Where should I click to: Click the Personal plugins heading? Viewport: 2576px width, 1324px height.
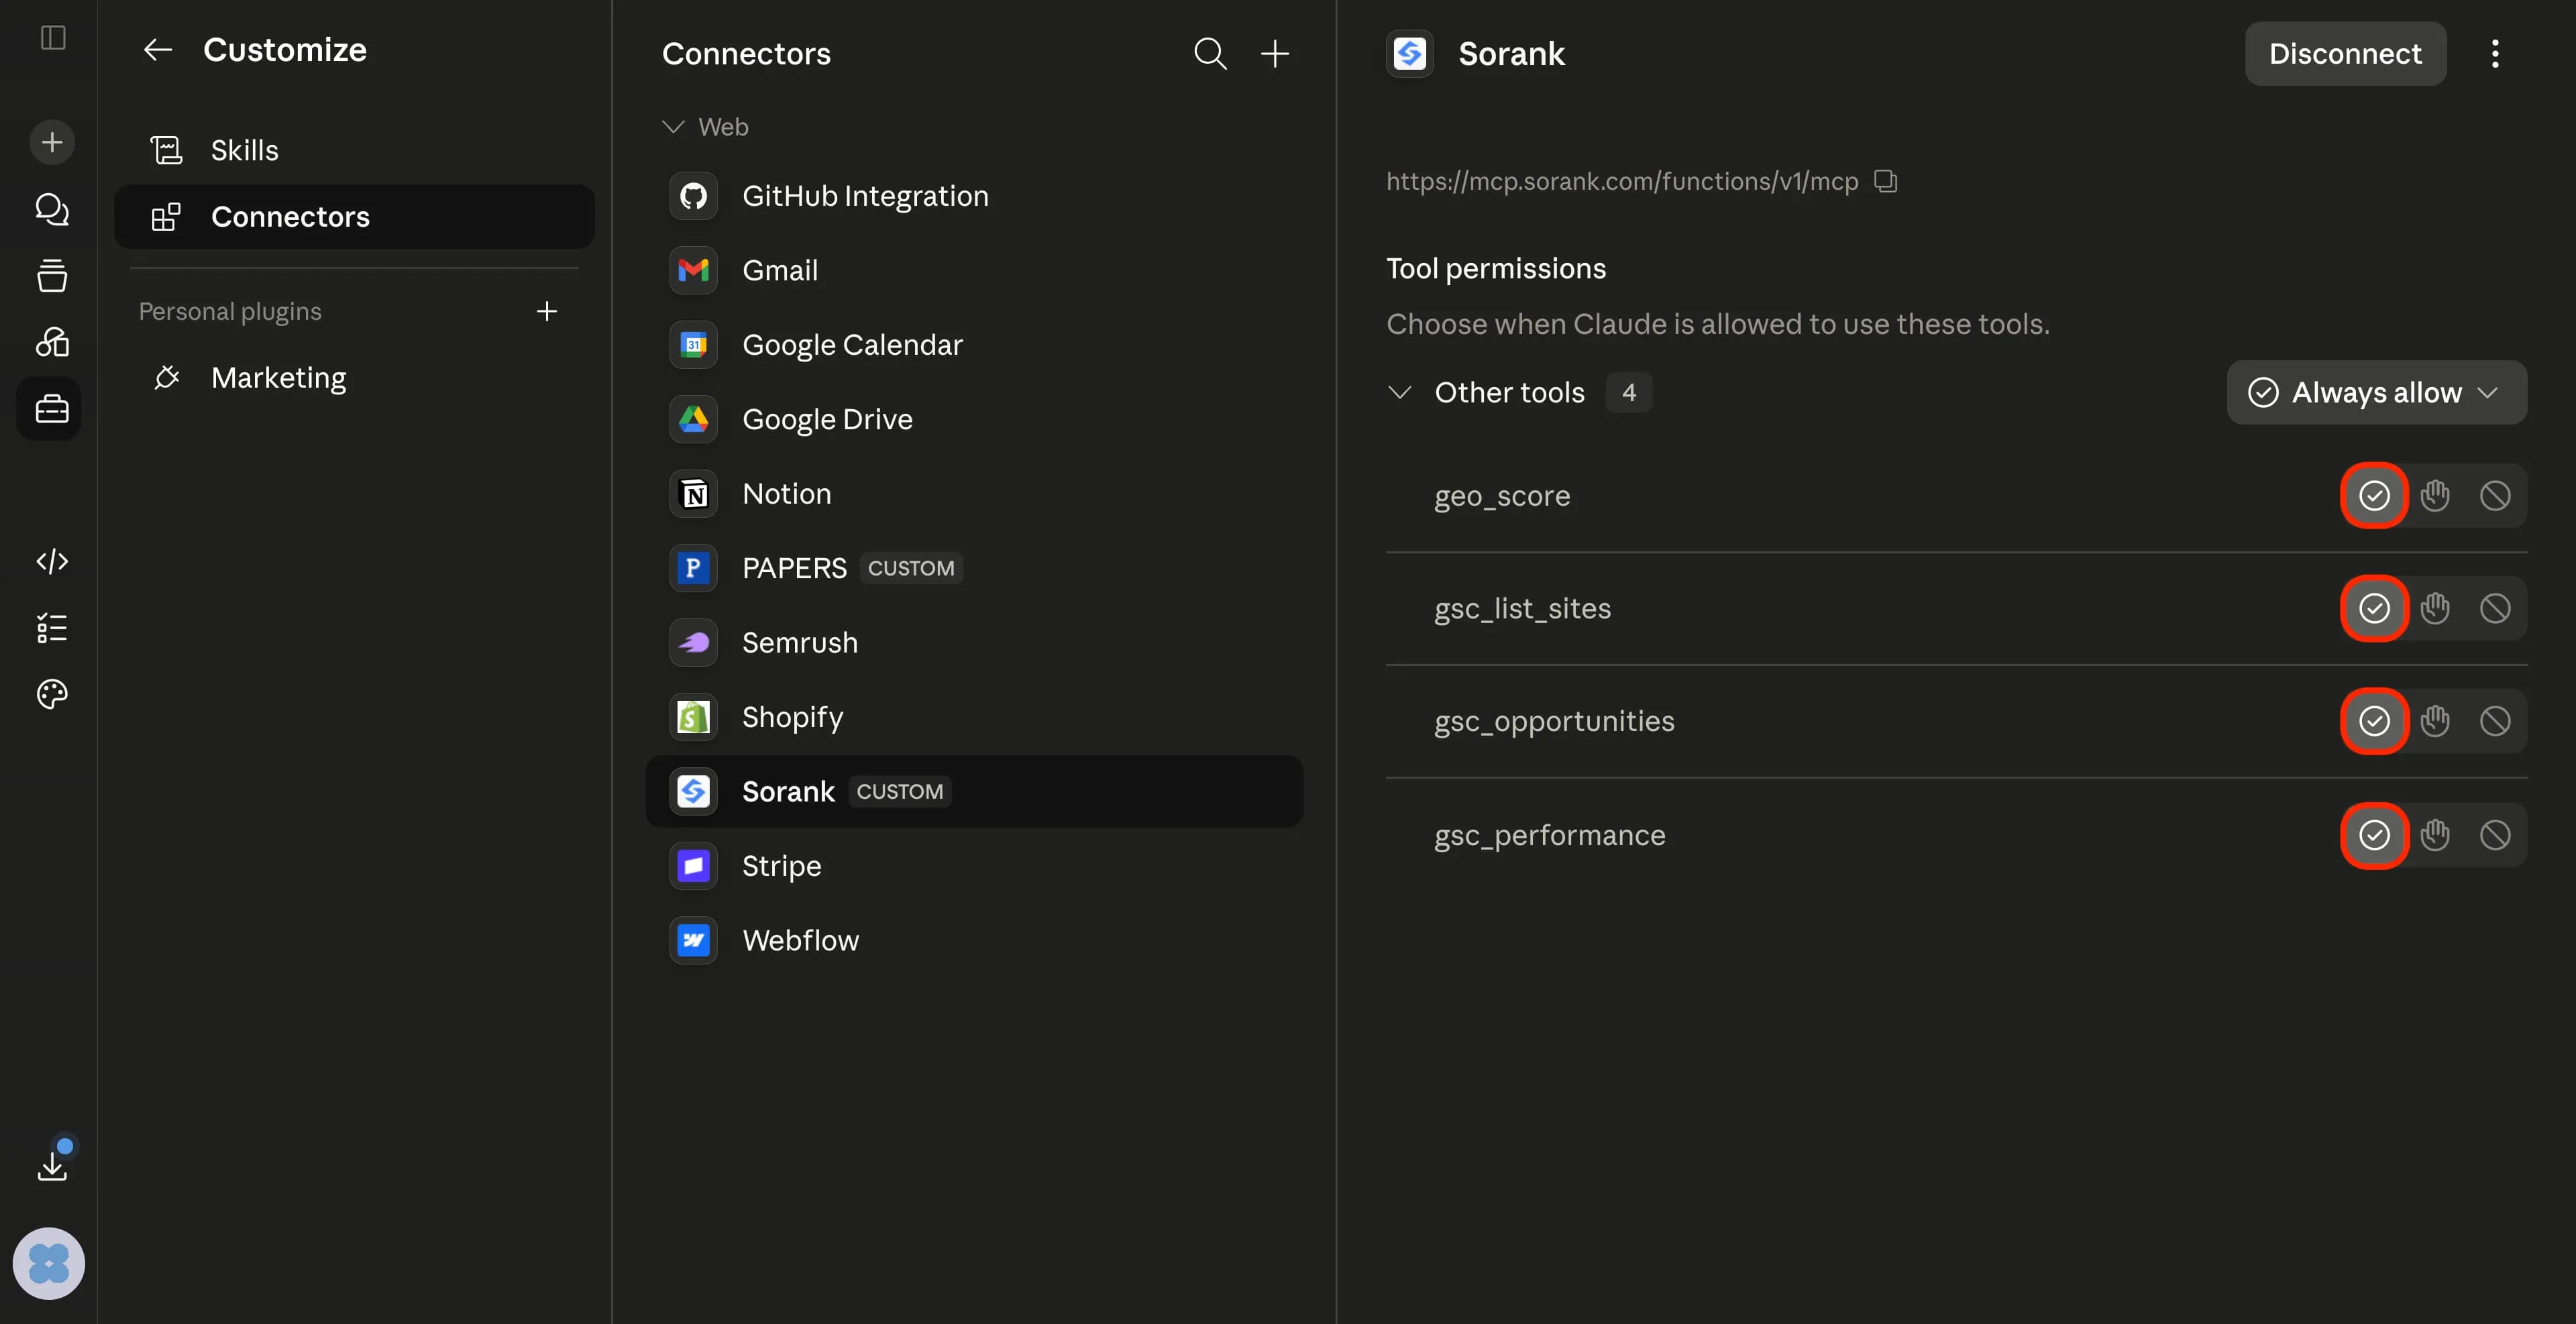(x=230, y=311)
